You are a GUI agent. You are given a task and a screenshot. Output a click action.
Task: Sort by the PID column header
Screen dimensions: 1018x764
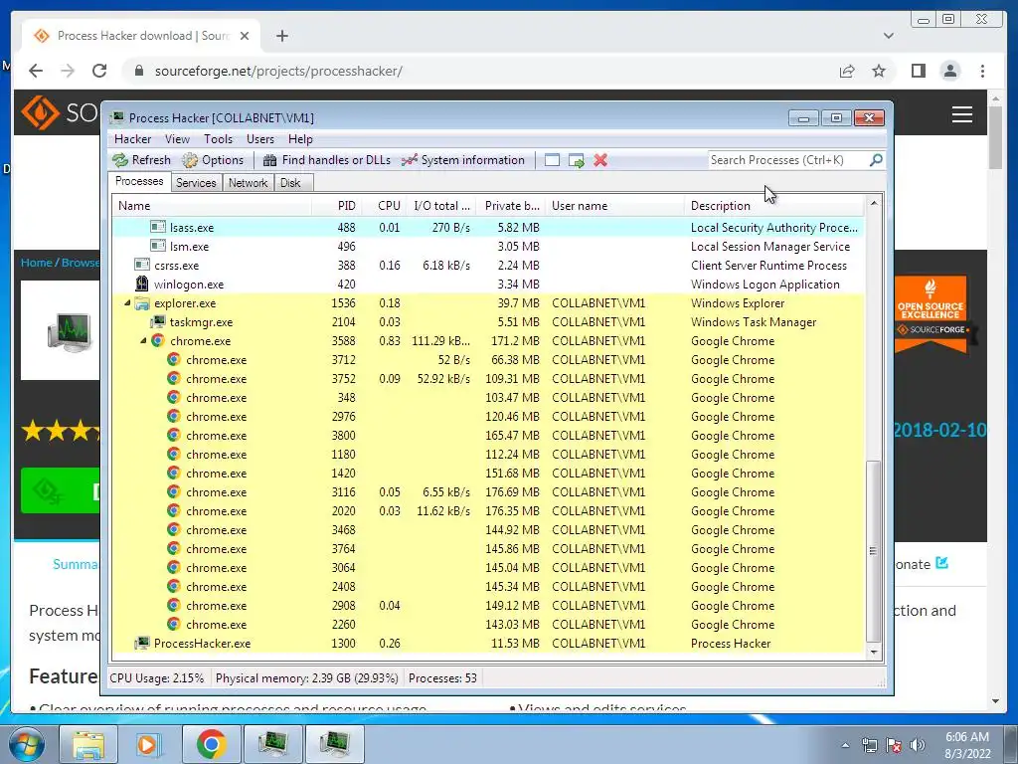(x=336, y=206)
